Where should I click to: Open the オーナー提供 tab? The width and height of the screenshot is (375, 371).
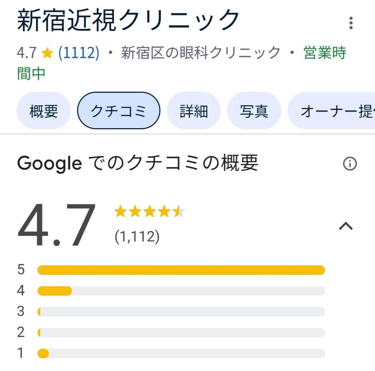pyautogui.click(x=331, y=111)
